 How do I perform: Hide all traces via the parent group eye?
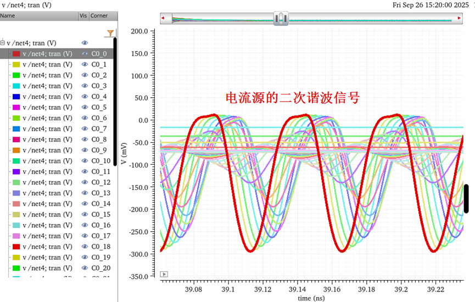pos(85,43)
